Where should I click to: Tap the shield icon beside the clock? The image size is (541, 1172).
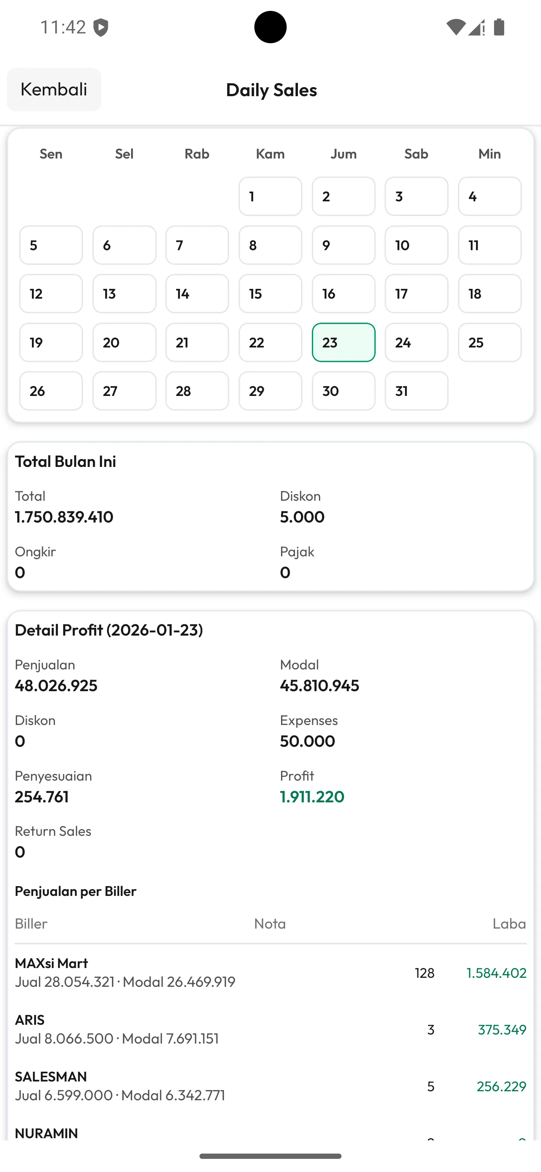tap(101, 27)
